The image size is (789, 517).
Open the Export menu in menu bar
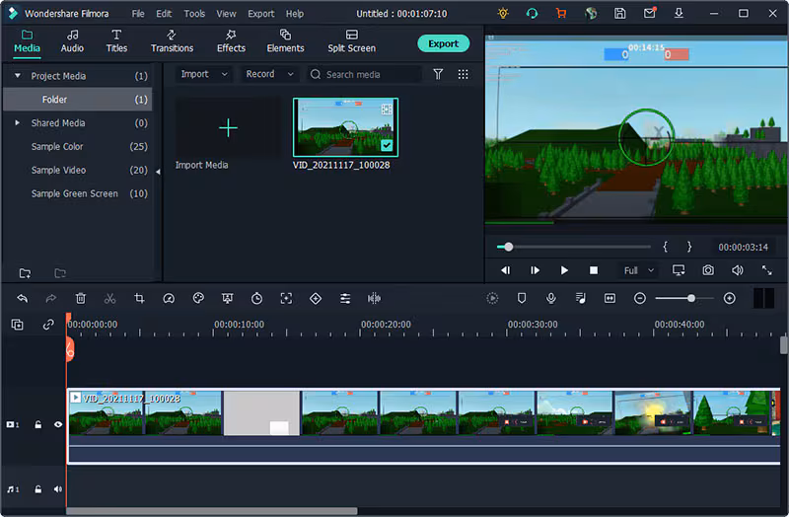pos(260,14)
